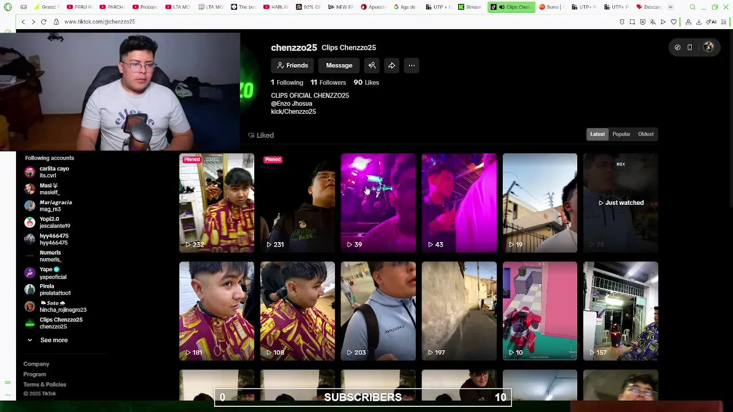
Task: Switch to the Grass browser tab
Action: [x=47, y=7]
